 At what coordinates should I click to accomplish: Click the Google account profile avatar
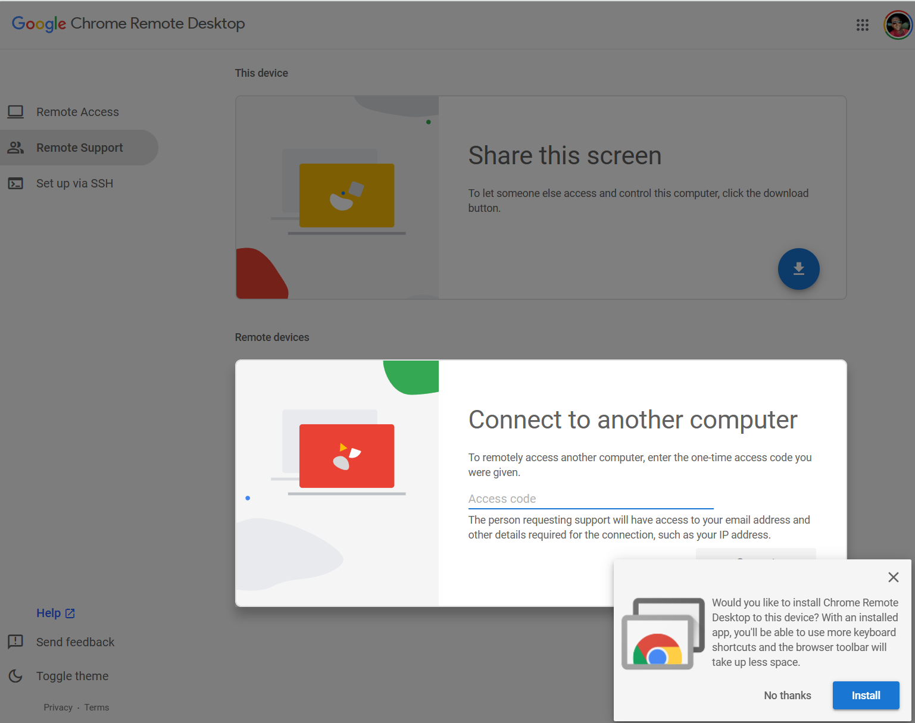pos(897,25)
